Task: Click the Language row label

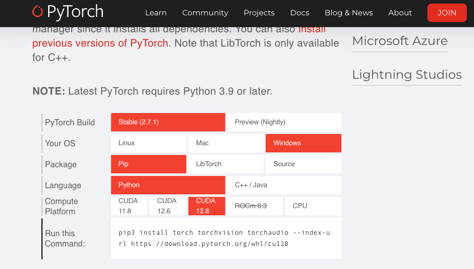Action: coord(63,185)
